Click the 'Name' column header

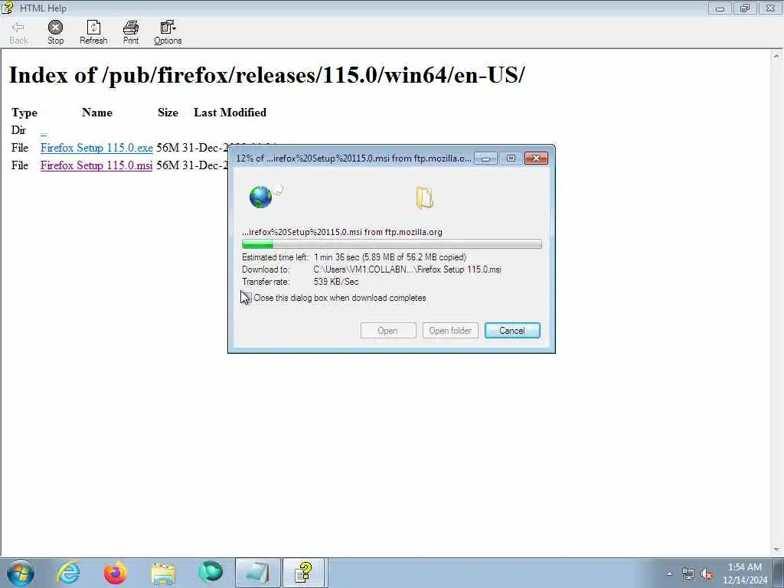coord(97,113)
